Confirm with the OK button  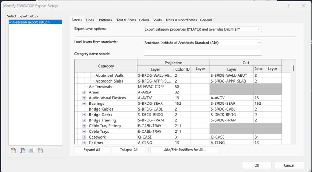tap(257, 165)
